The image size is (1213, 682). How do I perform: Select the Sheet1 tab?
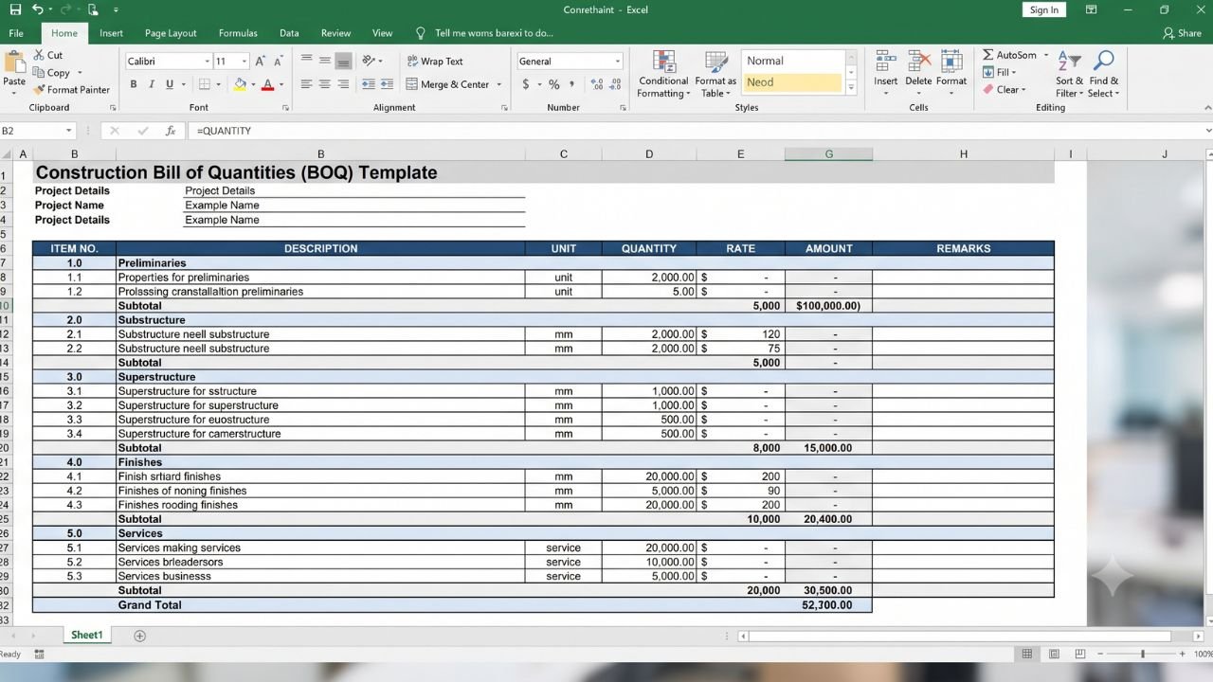[x=86, y=635]
